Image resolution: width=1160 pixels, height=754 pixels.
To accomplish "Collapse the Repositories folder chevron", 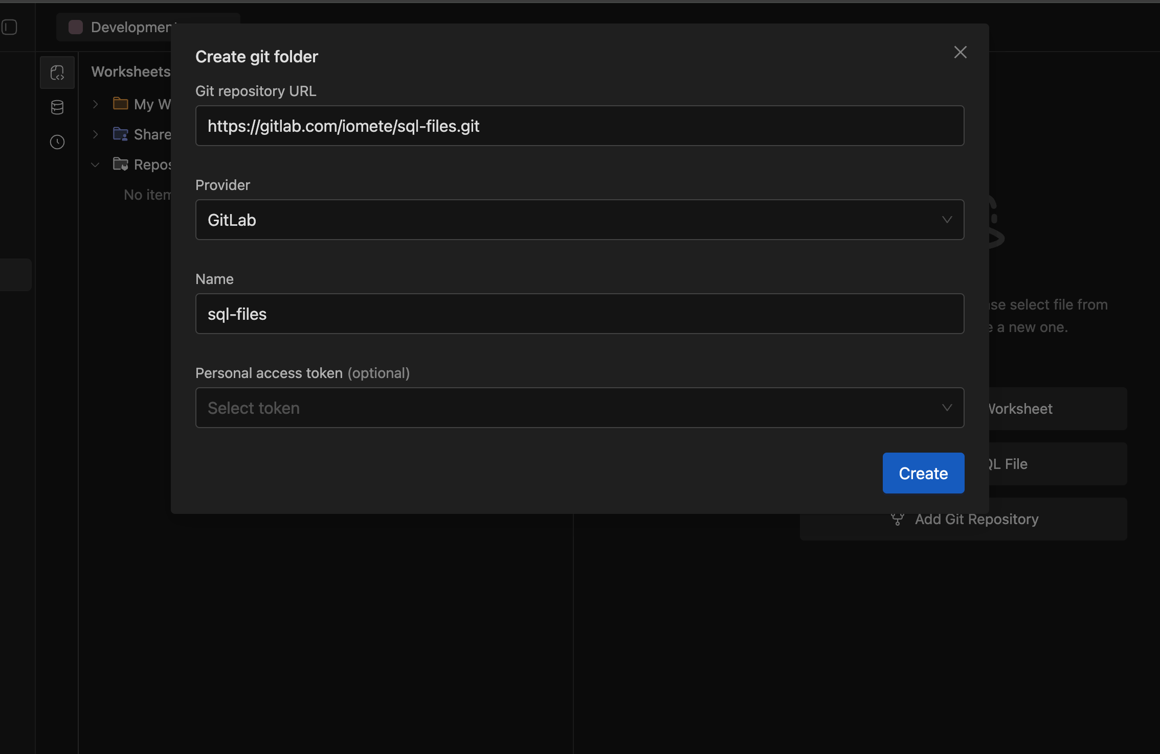I will 95,164.
